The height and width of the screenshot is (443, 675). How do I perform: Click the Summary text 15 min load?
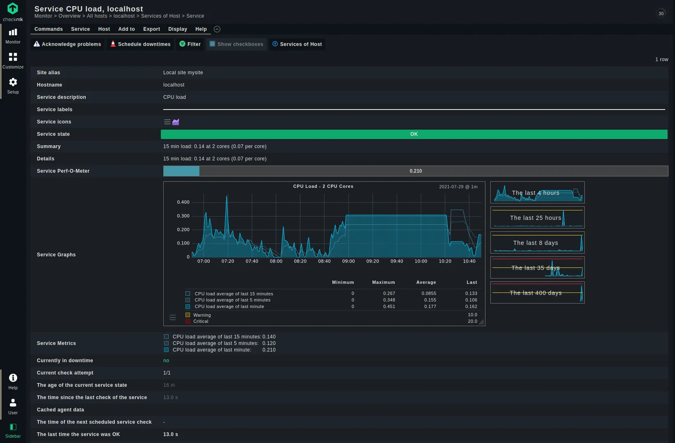point(215,146)
